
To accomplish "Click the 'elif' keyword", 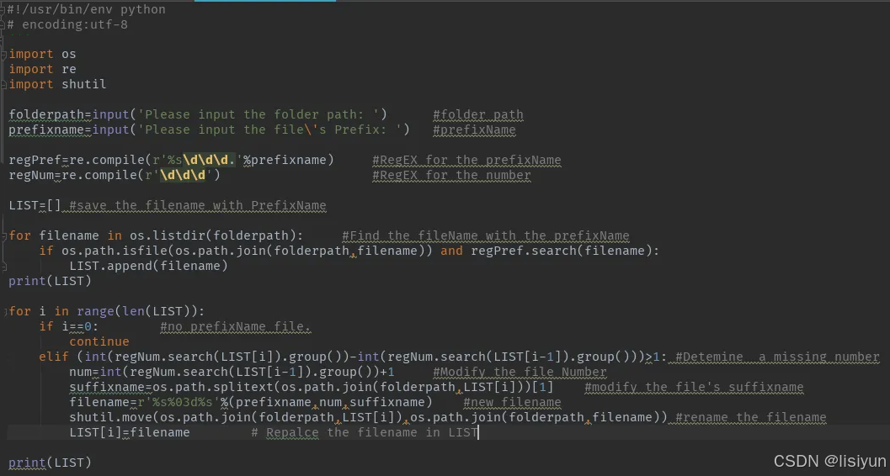I will click(x=54, y=357).
